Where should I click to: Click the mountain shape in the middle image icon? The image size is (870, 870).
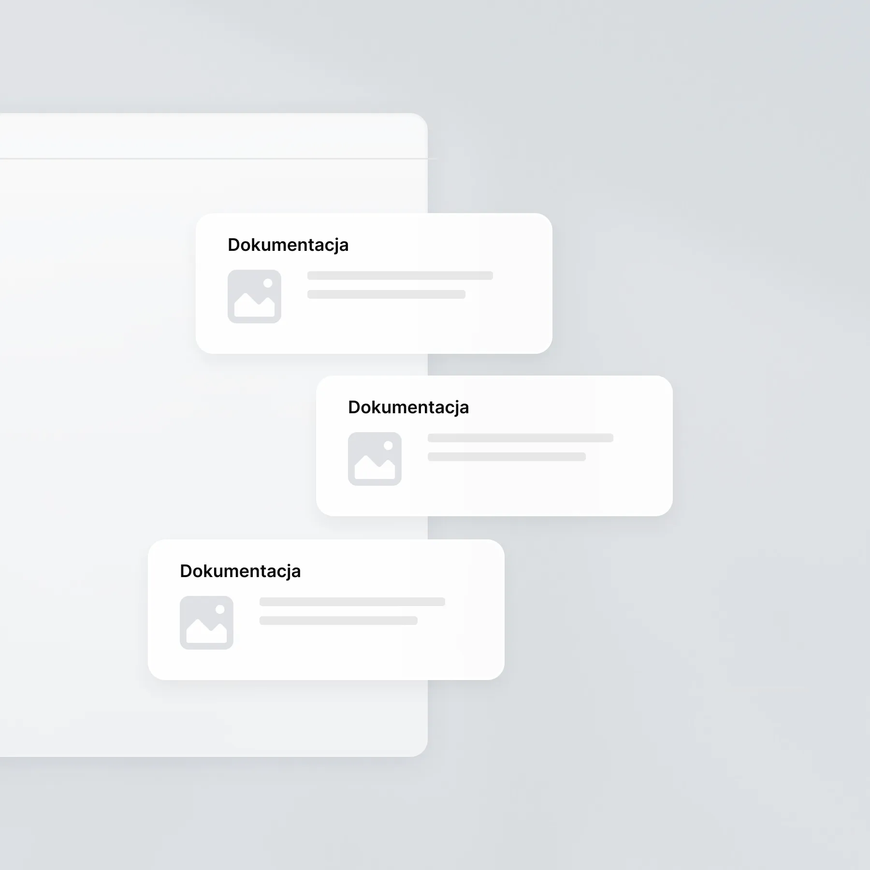[x=375, y=467]
